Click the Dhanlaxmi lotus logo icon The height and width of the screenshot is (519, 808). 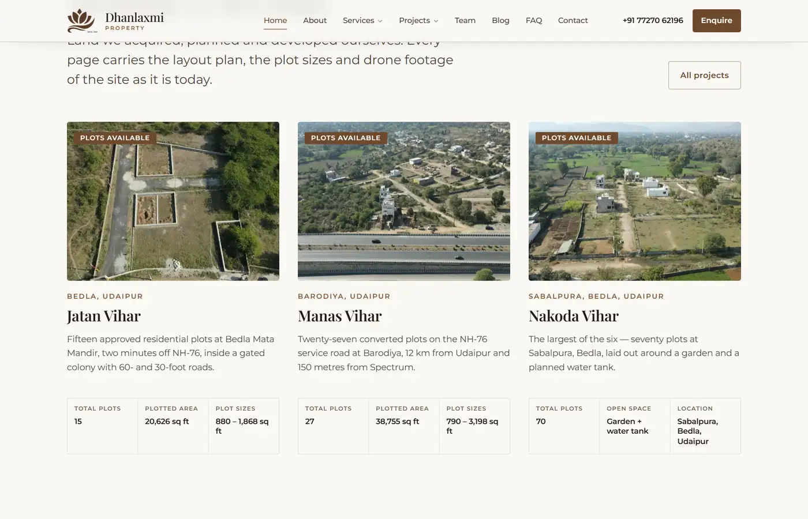[81, 21]
